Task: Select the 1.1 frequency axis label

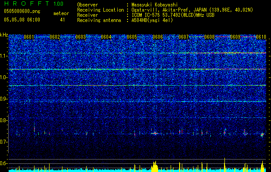Action: [3, 56]
